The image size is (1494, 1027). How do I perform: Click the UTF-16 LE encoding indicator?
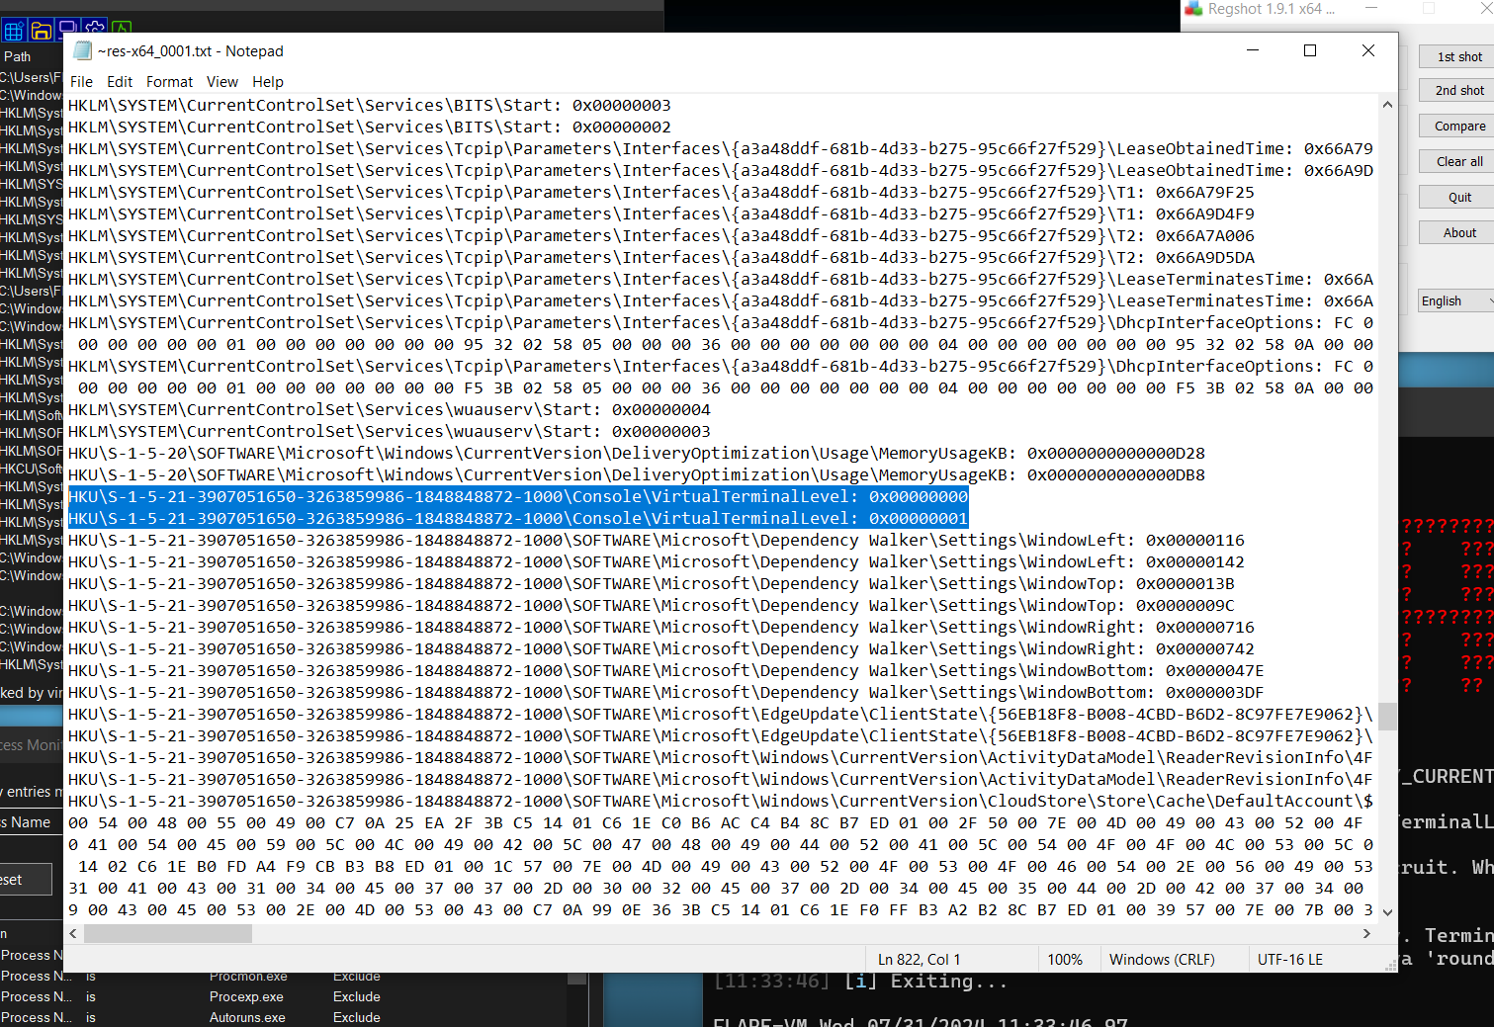coord(1290,959)
